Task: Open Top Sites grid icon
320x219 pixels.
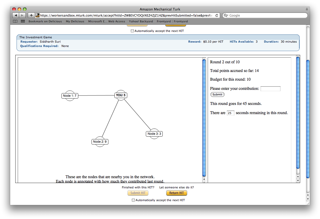Action: point(23,21)
